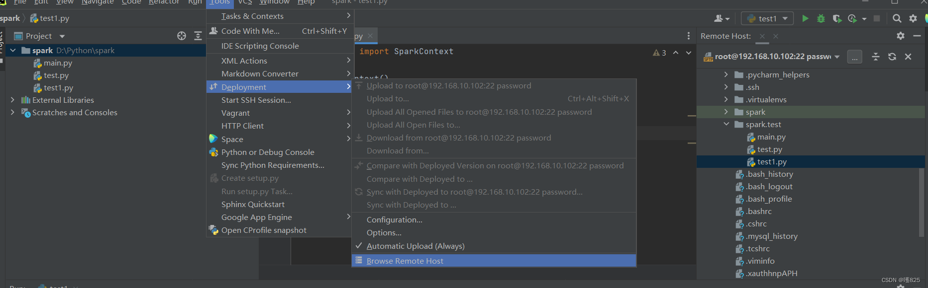The image size is (928, 288).
Task: Collapse the spark project root
Action: [13, 51]
